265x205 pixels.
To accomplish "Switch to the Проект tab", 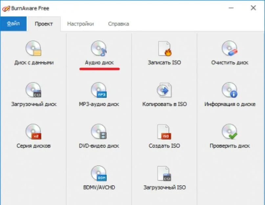I will [44, 24].
